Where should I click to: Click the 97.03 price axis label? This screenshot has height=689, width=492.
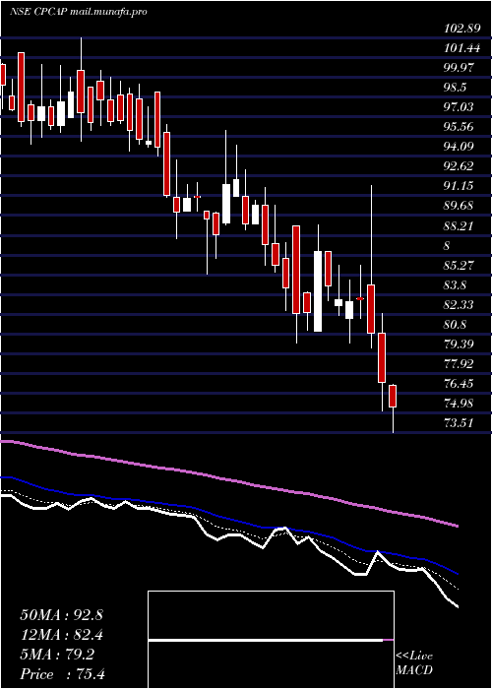[x=459, y=107]
